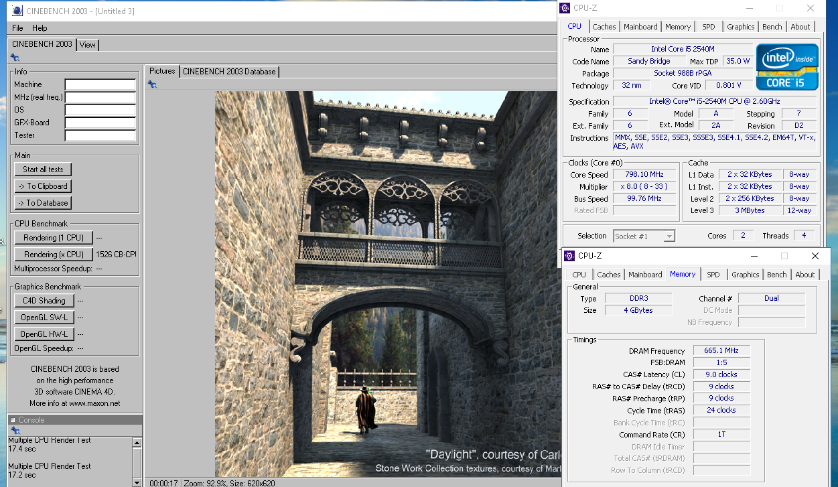This screenshot has height=487, width=838.
Task: Open the File menu
Action: click(17, 28)
